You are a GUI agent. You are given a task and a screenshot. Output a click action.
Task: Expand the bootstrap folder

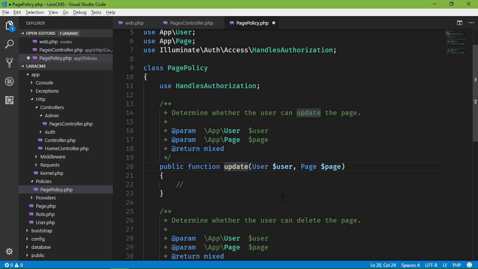[x=41, y=231]
